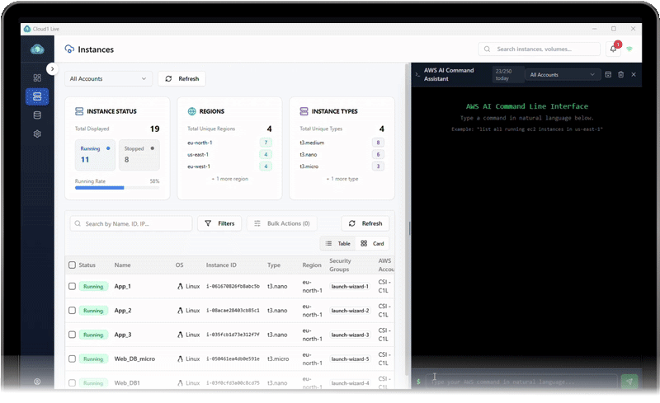Expand sidebar with the chevron arrow button
This screenshot has width=660, height=403.
pos(52,68)
